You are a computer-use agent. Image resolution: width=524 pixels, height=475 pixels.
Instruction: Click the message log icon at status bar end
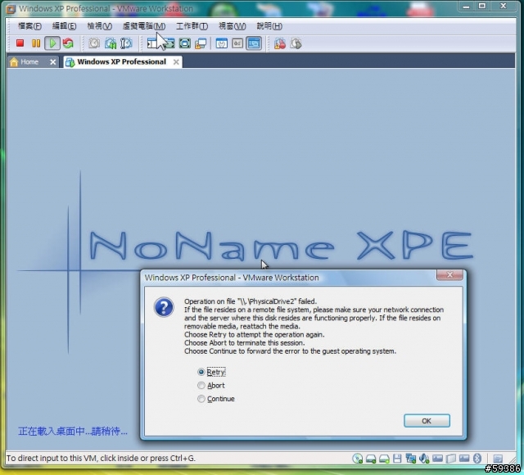pos(498,459)
